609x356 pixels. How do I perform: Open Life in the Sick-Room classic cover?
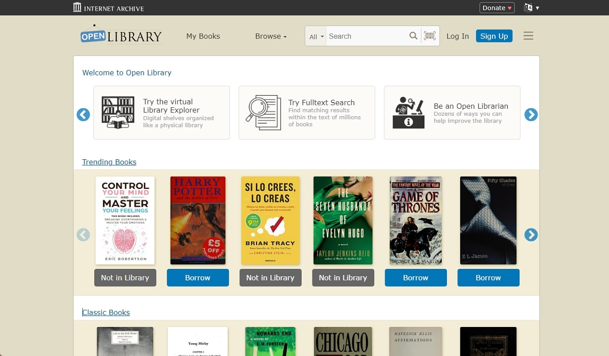[x=125, y=341]
